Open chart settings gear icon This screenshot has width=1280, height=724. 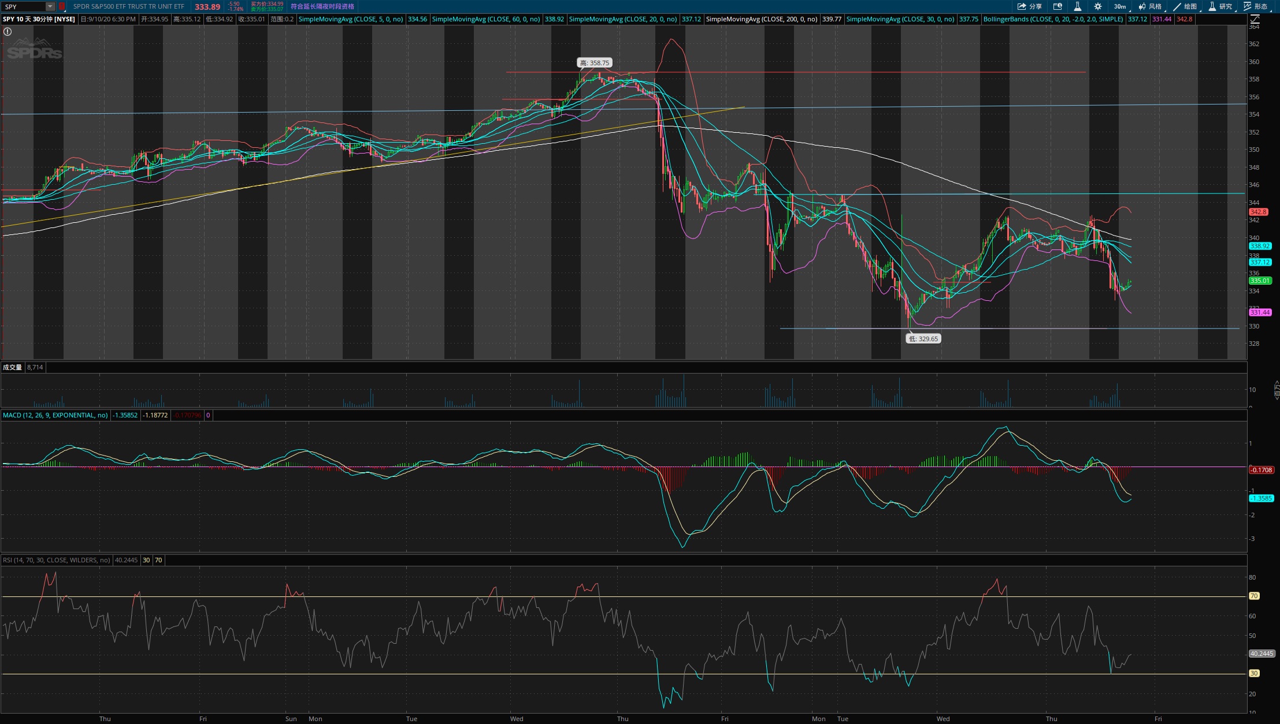coord(1098,6)
